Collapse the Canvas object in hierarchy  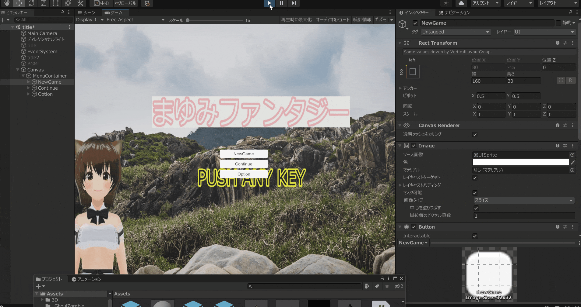click(x=18, y=70)
